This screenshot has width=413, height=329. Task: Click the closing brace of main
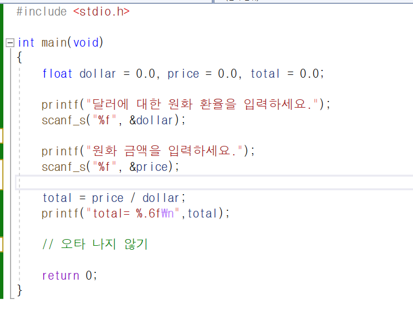(19, 291)
